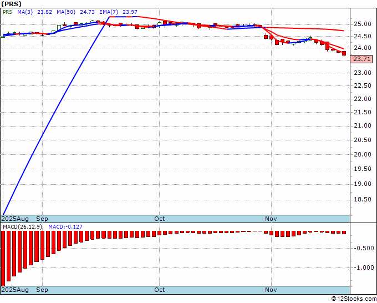Viewport: 377px width, 303px height.
Task: Click the ©12Stocks.com credit text
Action: pos(354,299)
